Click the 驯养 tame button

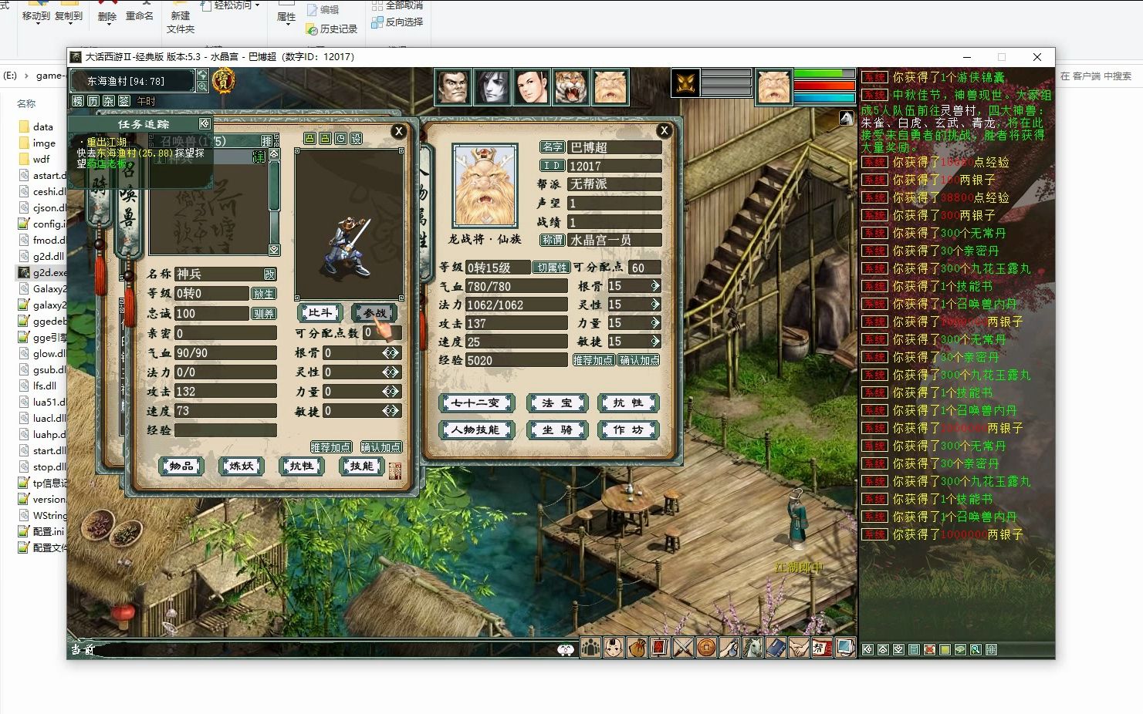[264, 314]
